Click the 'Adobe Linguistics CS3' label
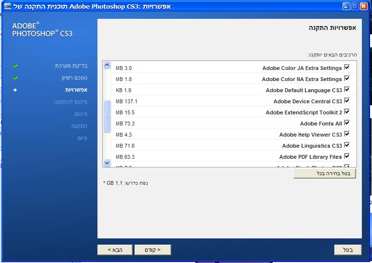Screen dimensions: 372x263 [x=312, y=146]
